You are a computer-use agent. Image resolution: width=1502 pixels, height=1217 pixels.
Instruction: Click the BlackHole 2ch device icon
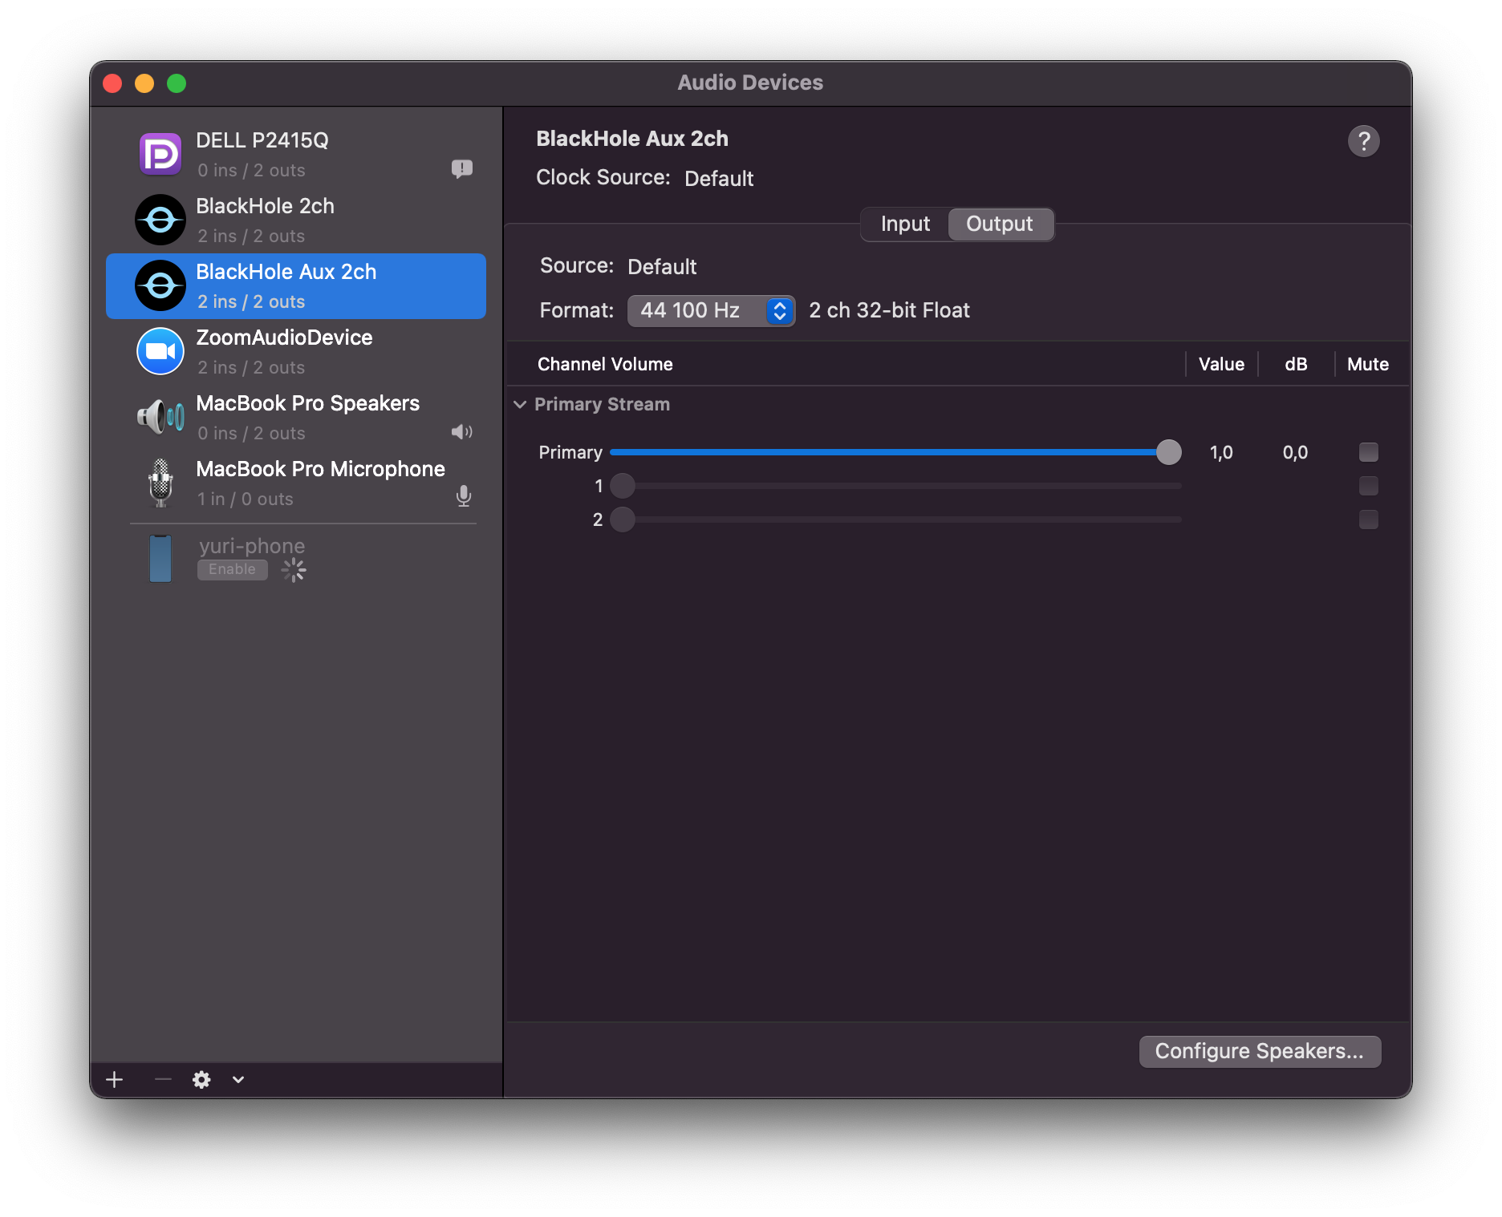[x=160, y=220]
